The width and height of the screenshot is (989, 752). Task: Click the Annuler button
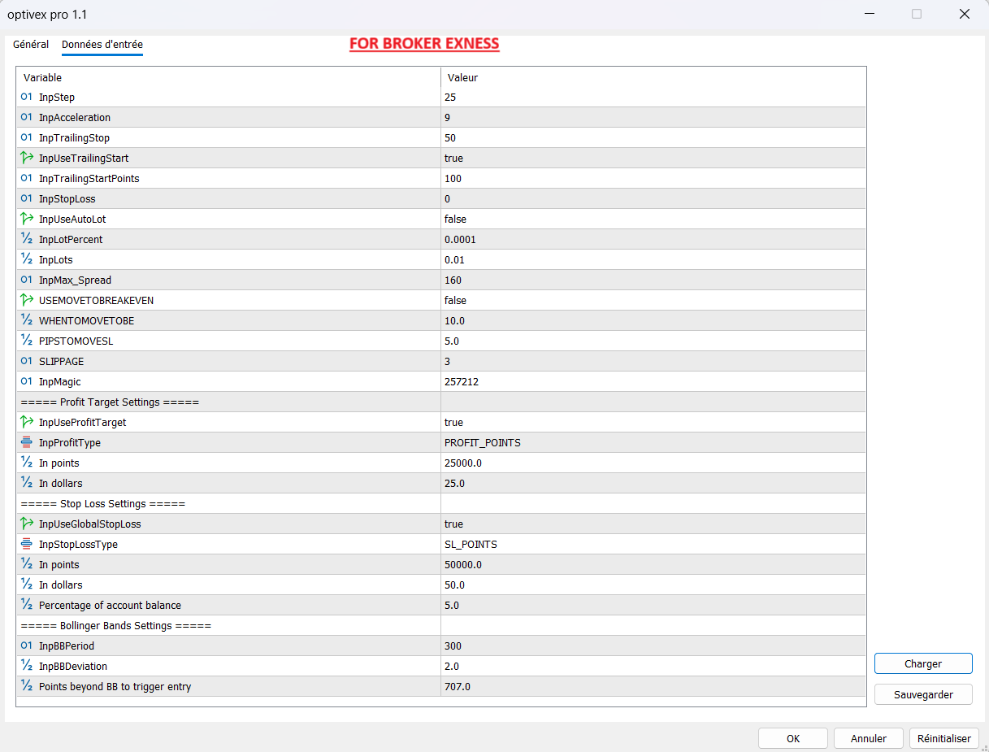point(869,738)
